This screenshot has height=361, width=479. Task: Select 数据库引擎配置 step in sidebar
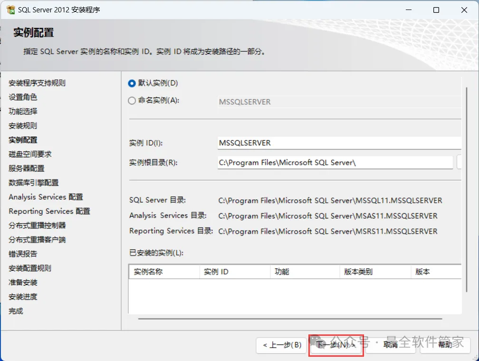(x=34, y=183)
